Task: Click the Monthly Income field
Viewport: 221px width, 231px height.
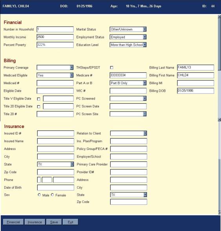Action: pyautogui.click(x=55, y=37)
